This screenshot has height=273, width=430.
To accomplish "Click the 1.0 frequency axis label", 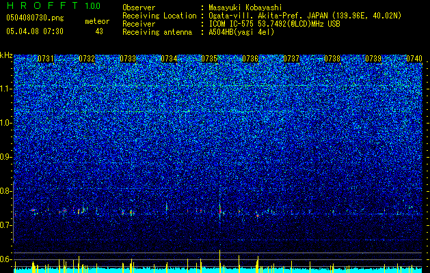I will pos(6,123).
